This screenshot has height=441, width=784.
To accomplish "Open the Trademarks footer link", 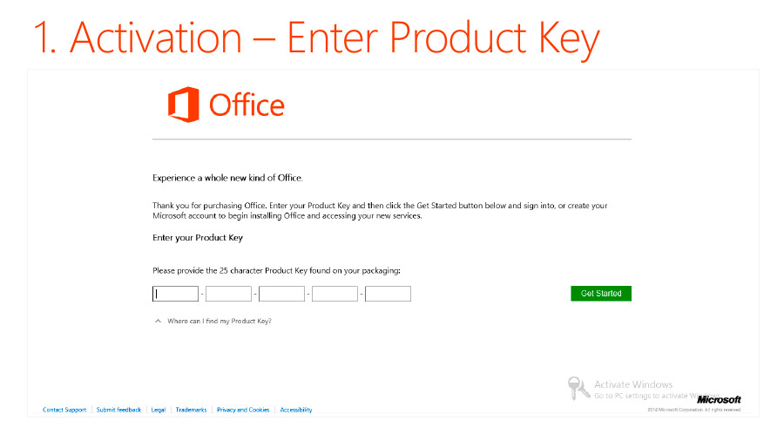I will click(191, 410).
